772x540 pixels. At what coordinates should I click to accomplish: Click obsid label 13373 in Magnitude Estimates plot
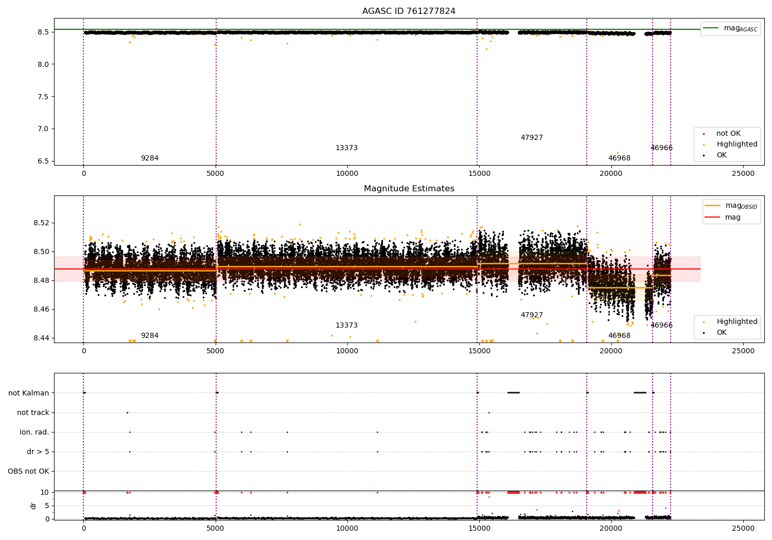(x=346, y=326)
